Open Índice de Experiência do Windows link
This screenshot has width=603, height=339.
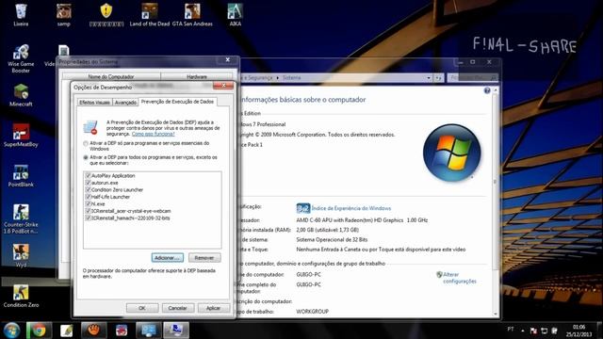coord(351,208)
